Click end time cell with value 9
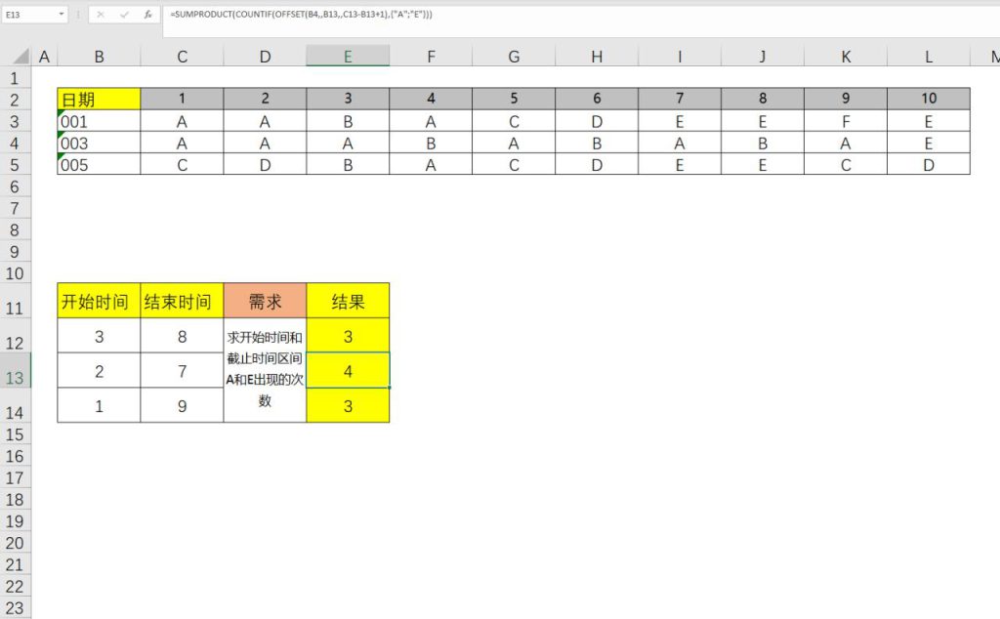1000x619 pixels. coord(182,405)
